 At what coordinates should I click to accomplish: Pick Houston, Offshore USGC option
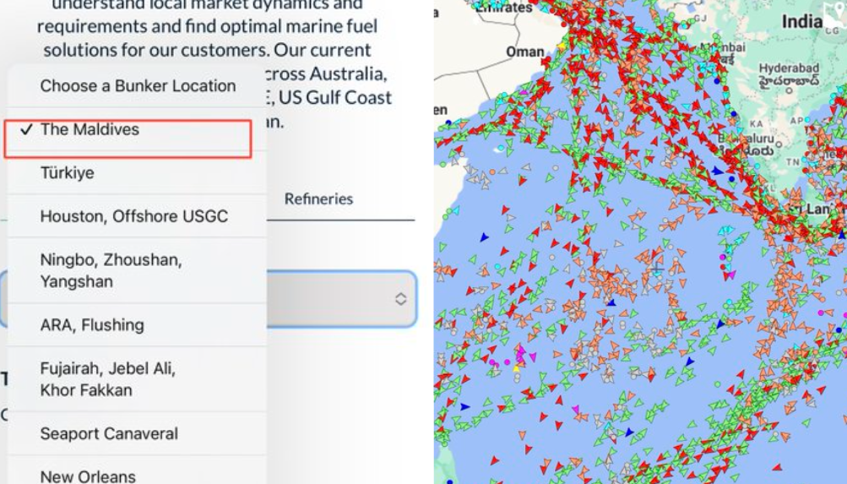coord(133,216)
